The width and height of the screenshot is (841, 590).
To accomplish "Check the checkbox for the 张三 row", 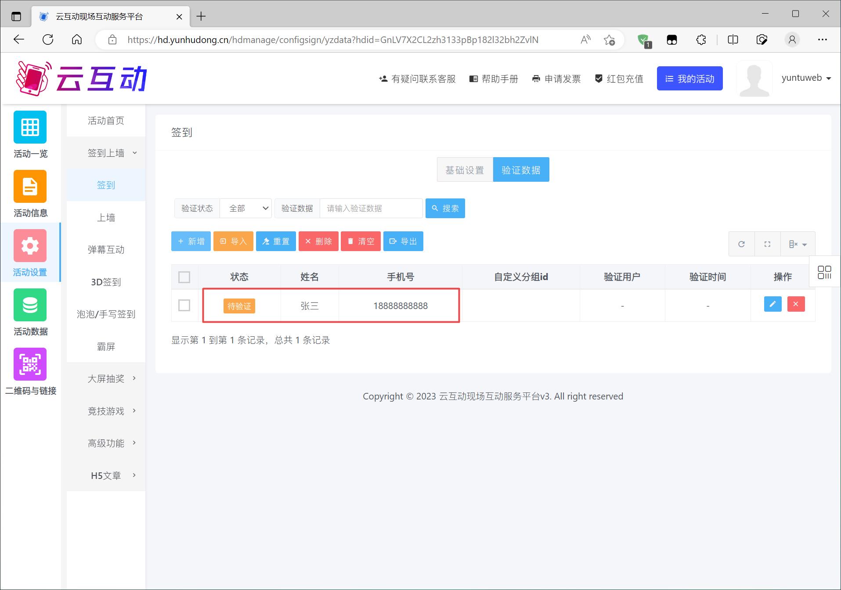I will tap(184, 305).
